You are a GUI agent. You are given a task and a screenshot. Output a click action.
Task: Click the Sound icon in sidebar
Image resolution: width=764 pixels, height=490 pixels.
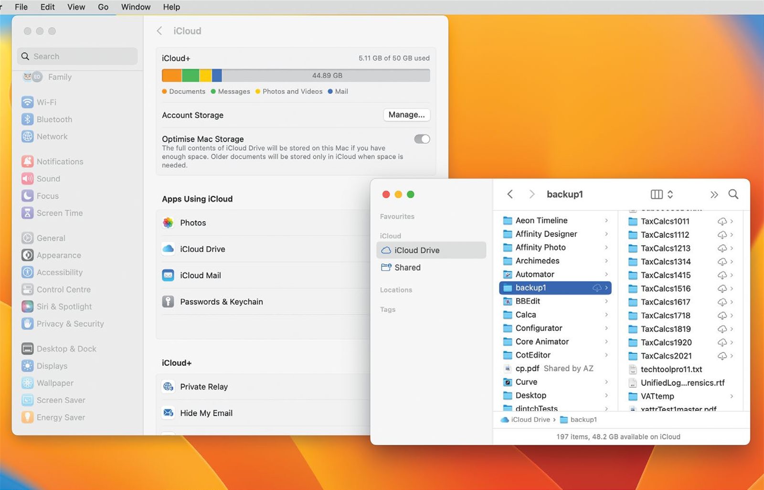[28, 179]
